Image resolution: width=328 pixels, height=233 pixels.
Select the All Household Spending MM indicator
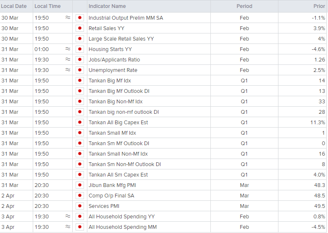click(x=123, y=227)
